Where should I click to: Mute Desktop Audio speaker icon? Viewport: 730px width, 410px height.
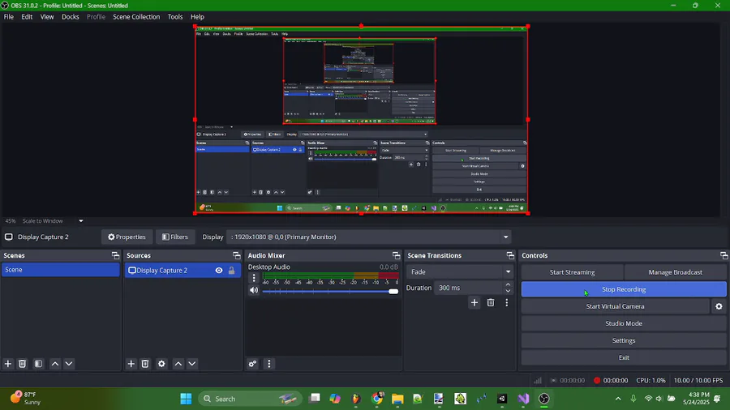pyautogui.click(x=254, y=290)
